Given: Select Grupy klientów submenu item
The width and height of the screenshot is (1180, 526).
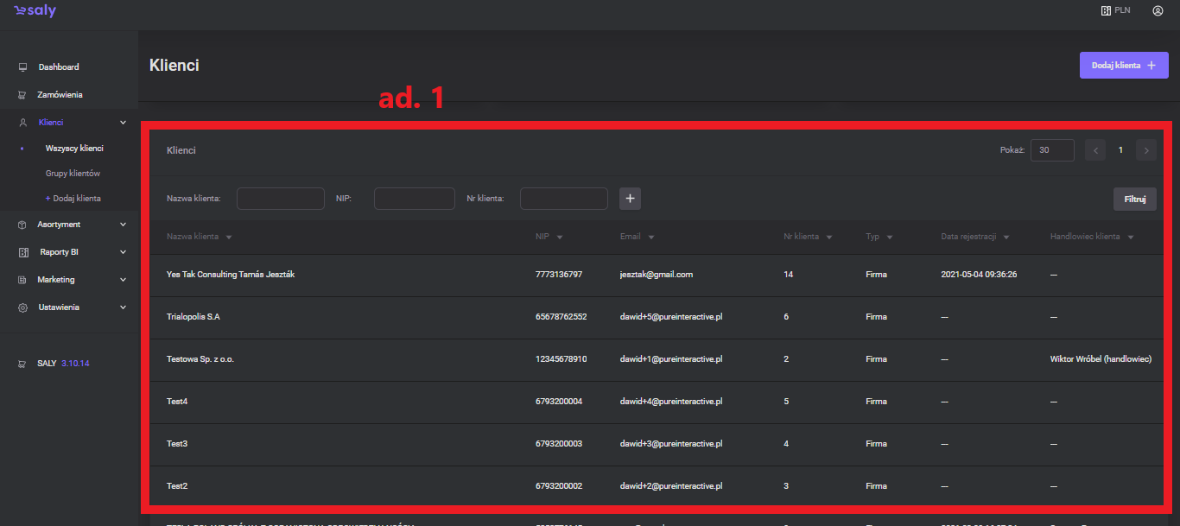Looking at the screenshot, I should point(73,174).
